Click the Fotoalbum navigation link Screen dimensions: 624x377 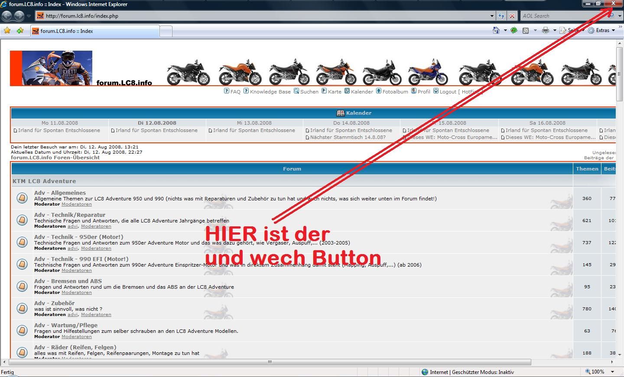pyautogui.click(x=395, y=92)
